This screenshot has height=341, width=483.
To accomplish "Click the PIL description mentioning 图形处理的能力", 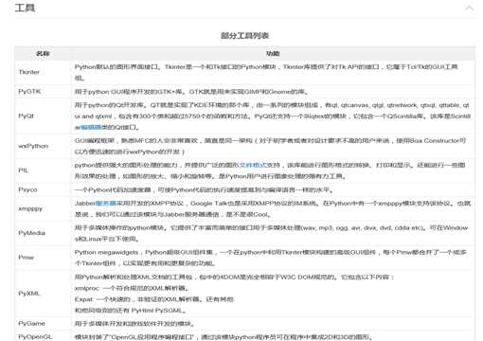I will pos(270,170).
